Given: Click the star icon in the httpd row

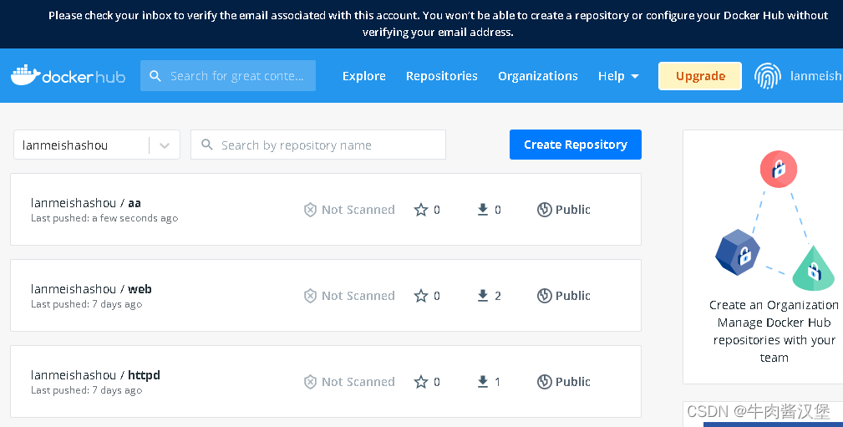Looking at the screenshot, I should (421, 382).
